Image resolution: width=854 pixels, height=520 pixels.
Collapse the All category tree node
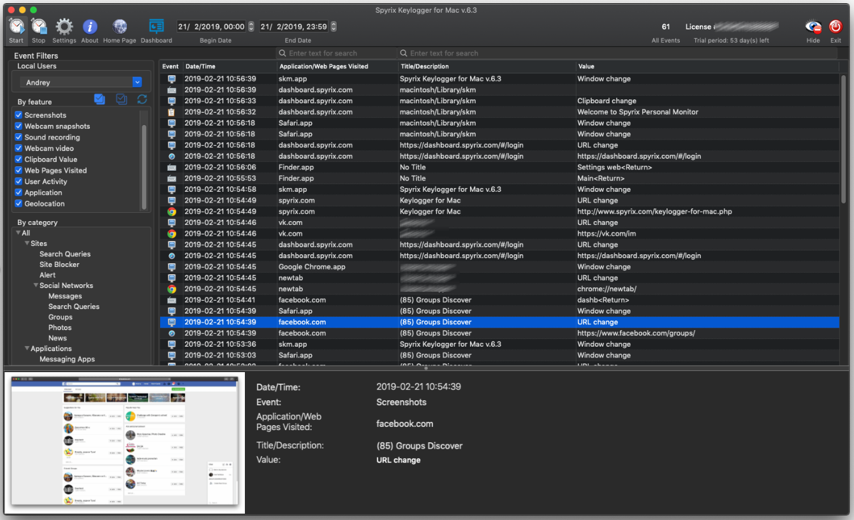click(18, 233)
